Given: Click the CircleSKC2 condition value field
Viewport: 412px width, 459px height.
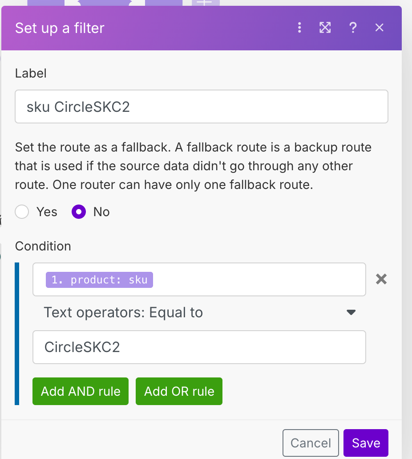Looking at the screenshot, I should 199,347.
